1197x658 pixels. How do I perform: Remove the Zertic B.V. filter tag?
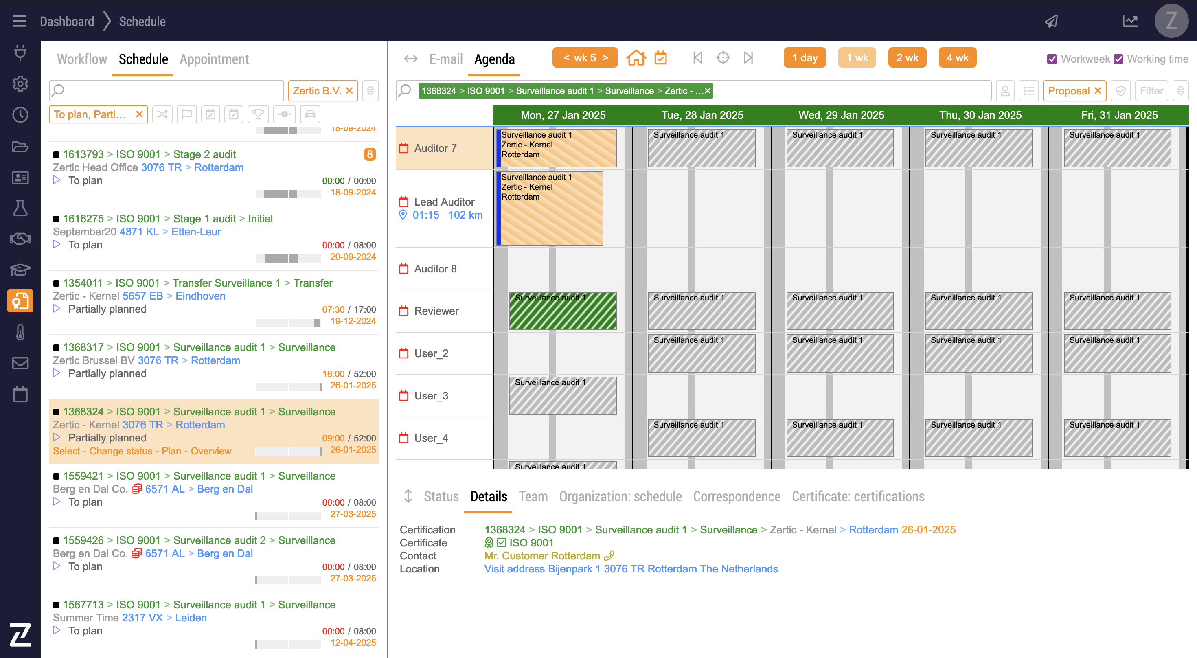pyautogui.click(x=349, y=91)
